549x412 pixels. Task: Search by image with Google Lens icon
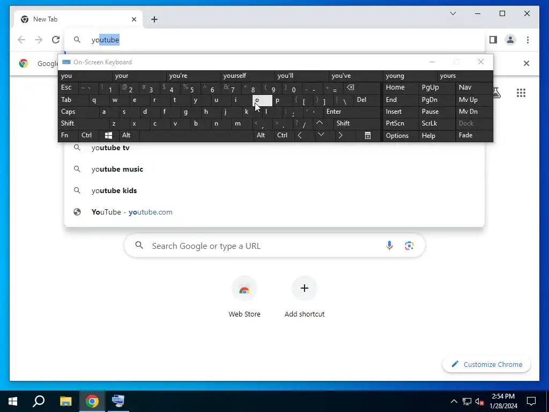tap(409, 246)
